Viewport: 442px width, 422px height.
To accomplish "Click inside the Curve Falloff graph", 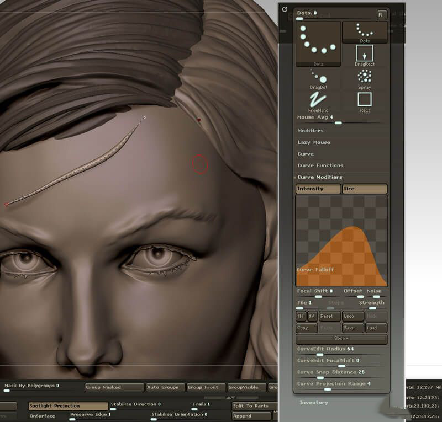I will [341, 240].
